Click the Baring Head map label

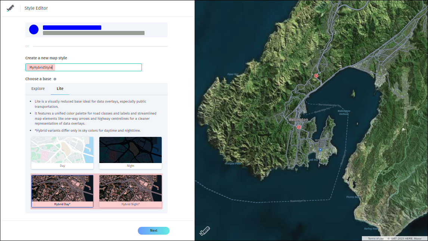(371, 228)
